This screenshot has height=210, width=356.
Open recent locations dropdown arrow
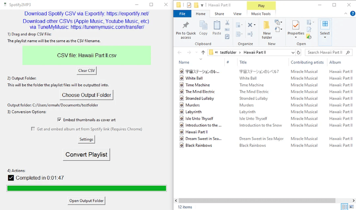click(196, 52)
